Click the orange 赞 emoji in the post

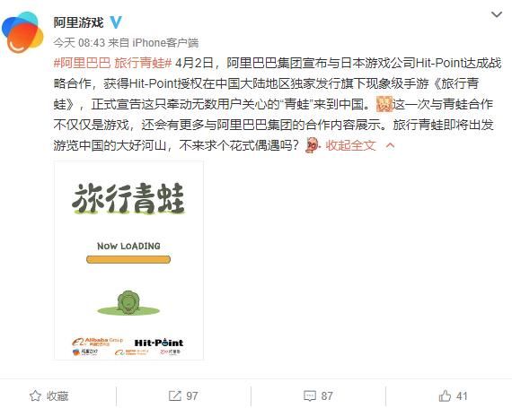click(x=384, y=104)
